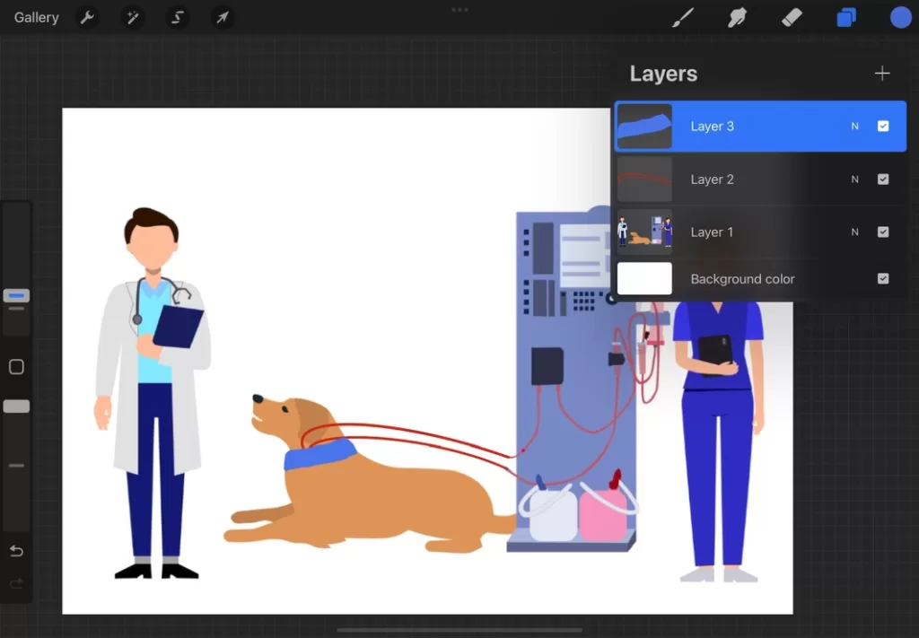This screenshot has width=919, height=638.
Task: Open blend mode N for Layer 1
Action: pos(854,232)
